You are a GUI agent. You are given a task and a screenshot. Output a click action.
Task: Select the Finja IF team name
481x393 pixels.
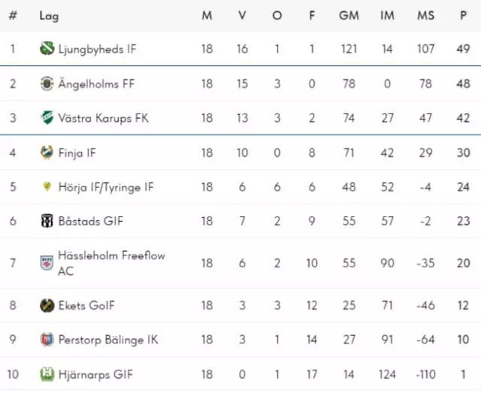[x=77, y=153]
